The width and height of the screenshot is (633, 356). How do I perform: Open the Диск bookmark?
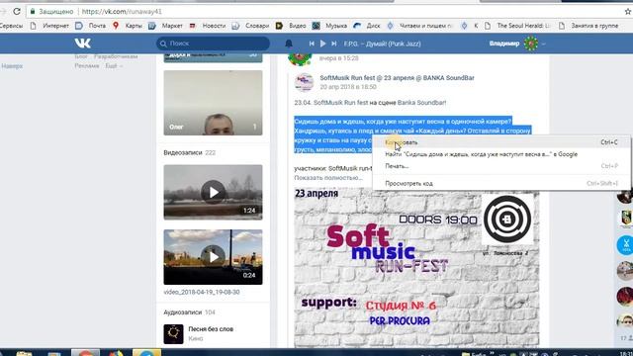click(367, 26)
